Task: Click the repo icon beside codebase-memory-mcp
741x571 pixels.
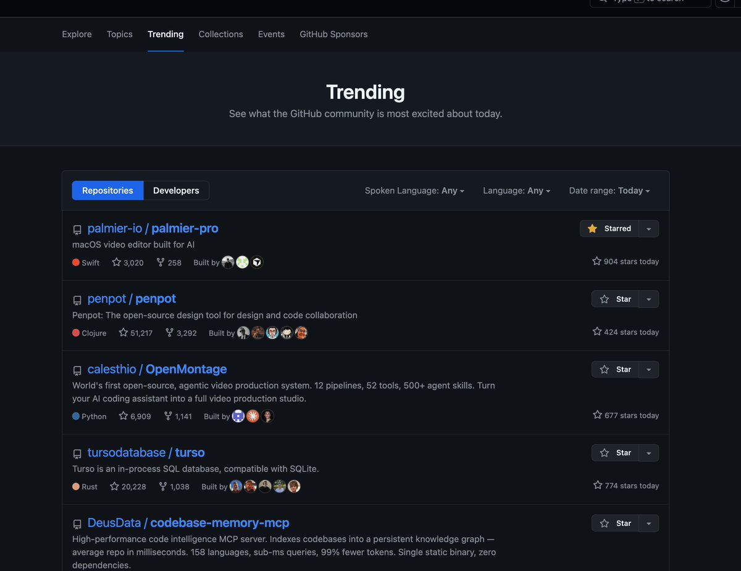Action: (x=77, y=524)
